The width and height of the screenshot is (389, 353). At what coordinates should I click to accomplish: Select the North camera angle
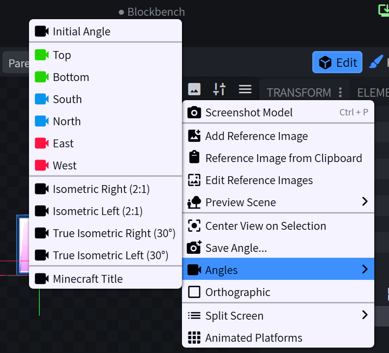tap(66, 121)
